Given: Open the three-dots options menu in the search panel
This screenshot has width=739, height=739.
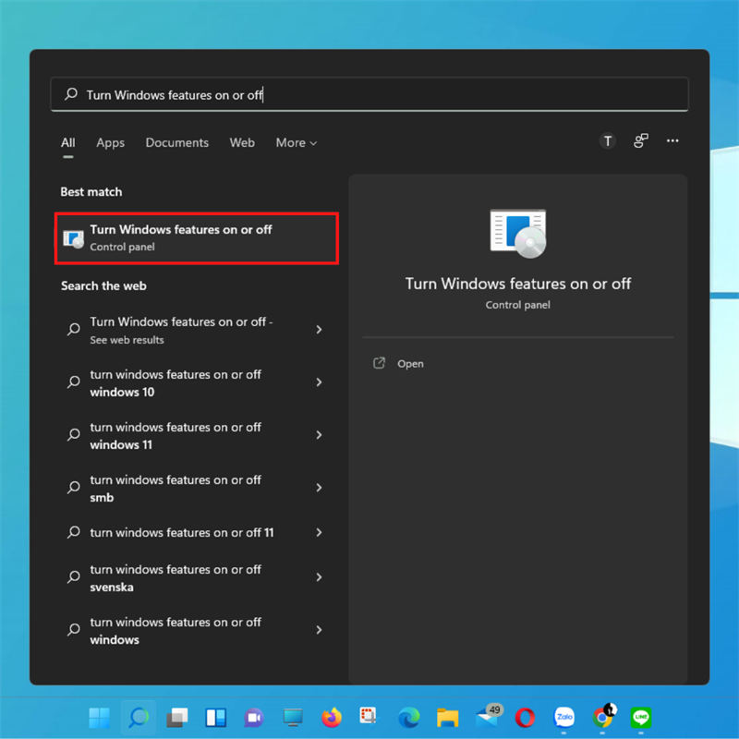Looking at the screenshot, I should pyautogui.click(x=672, y=140).
